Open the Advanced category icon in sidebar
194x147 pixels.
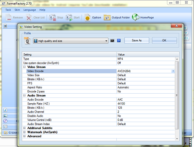[5, 126]
